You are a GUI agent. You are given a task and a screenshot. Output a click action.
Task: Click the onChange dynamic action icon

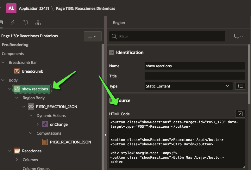[45, 124]
